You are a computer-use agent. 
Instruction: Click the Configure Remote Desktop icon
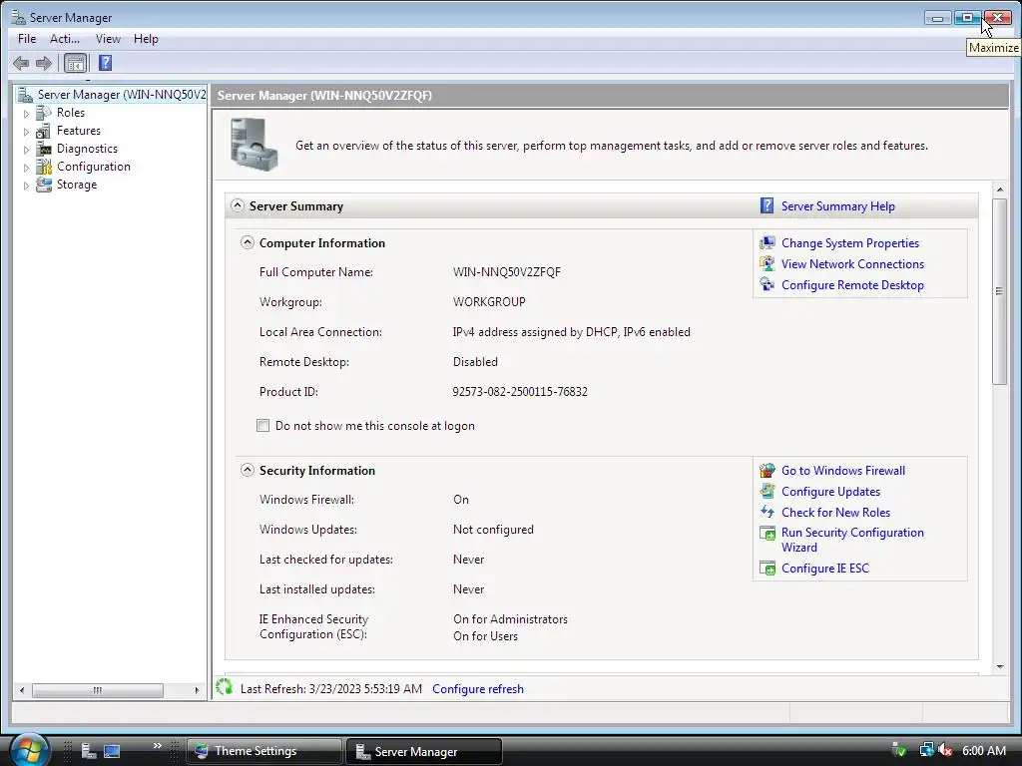(x=767, y=284)
